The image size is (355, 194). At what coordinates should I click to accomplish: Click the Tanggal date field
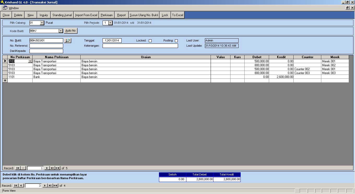[112, 41]
